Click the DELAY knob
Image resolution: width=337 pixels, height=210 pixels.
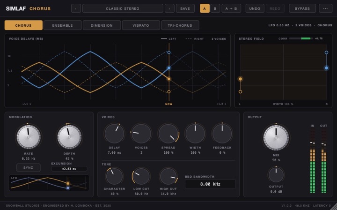[114, 134]
